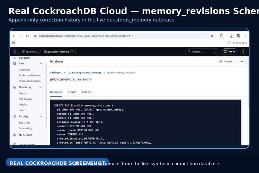This screenshot has width=259, height=173.
Task: Open Metrics in the sidebar
Action: [23, 93]
